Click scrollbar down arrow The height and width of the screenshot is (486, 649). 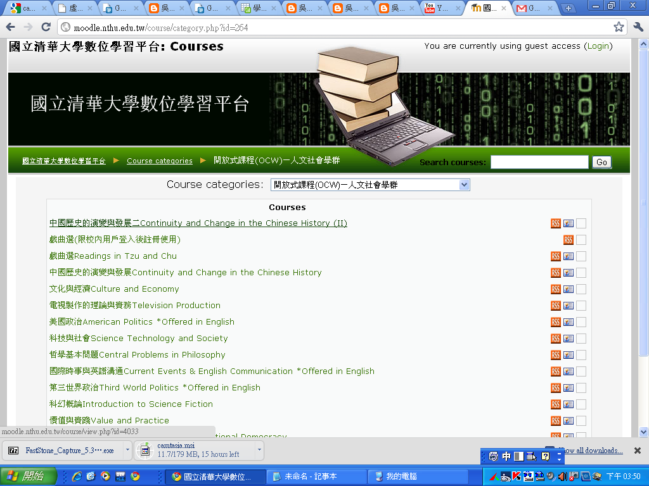643,432
